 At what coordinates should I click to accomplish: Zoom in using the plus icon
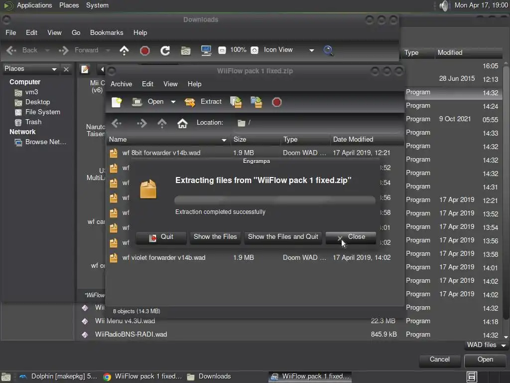255,50
